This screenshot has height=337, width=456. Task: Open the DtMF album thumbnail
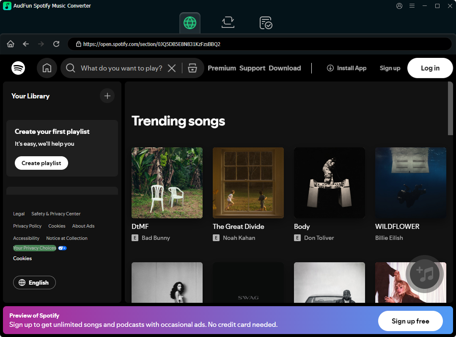pos(167,182)
